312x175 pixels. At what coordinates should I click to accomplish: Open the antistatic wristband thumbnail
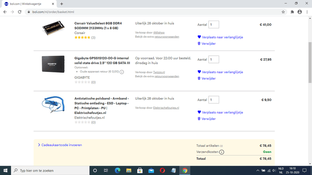pyautogui.click(x=53, y=105)
